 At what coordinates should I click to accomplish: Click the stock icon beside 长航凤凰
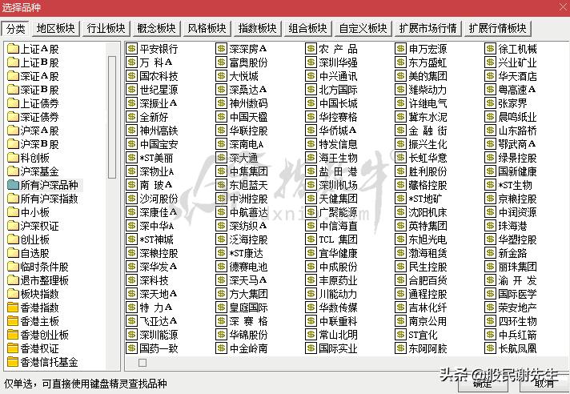490,348
